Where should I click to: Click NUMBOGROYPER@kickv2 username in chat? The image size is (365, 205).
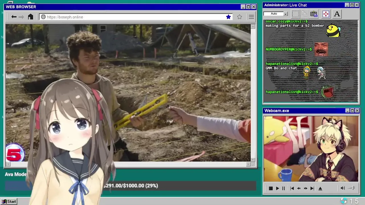289,49
